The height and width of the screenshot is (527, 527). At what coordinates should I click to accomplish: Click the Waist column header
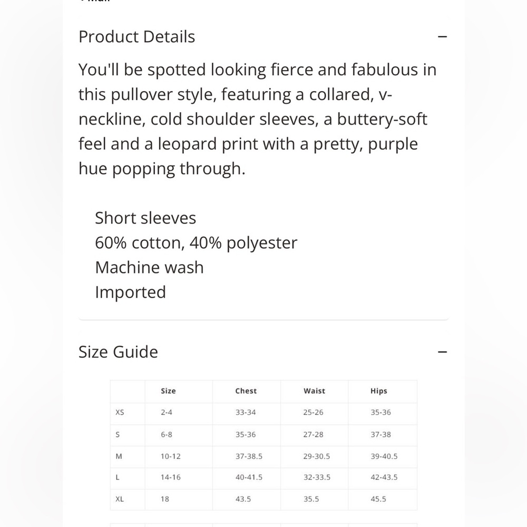click(x=314, y=391)
